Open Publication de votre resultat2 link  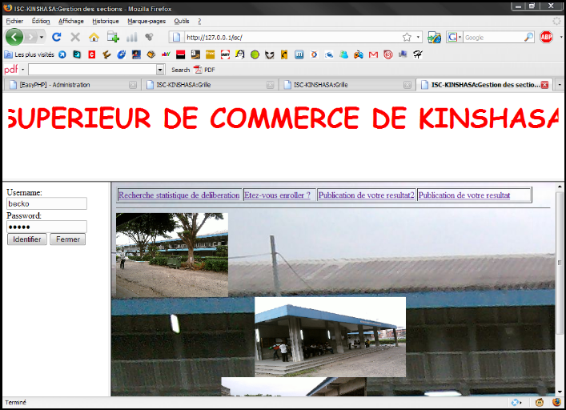367,195
